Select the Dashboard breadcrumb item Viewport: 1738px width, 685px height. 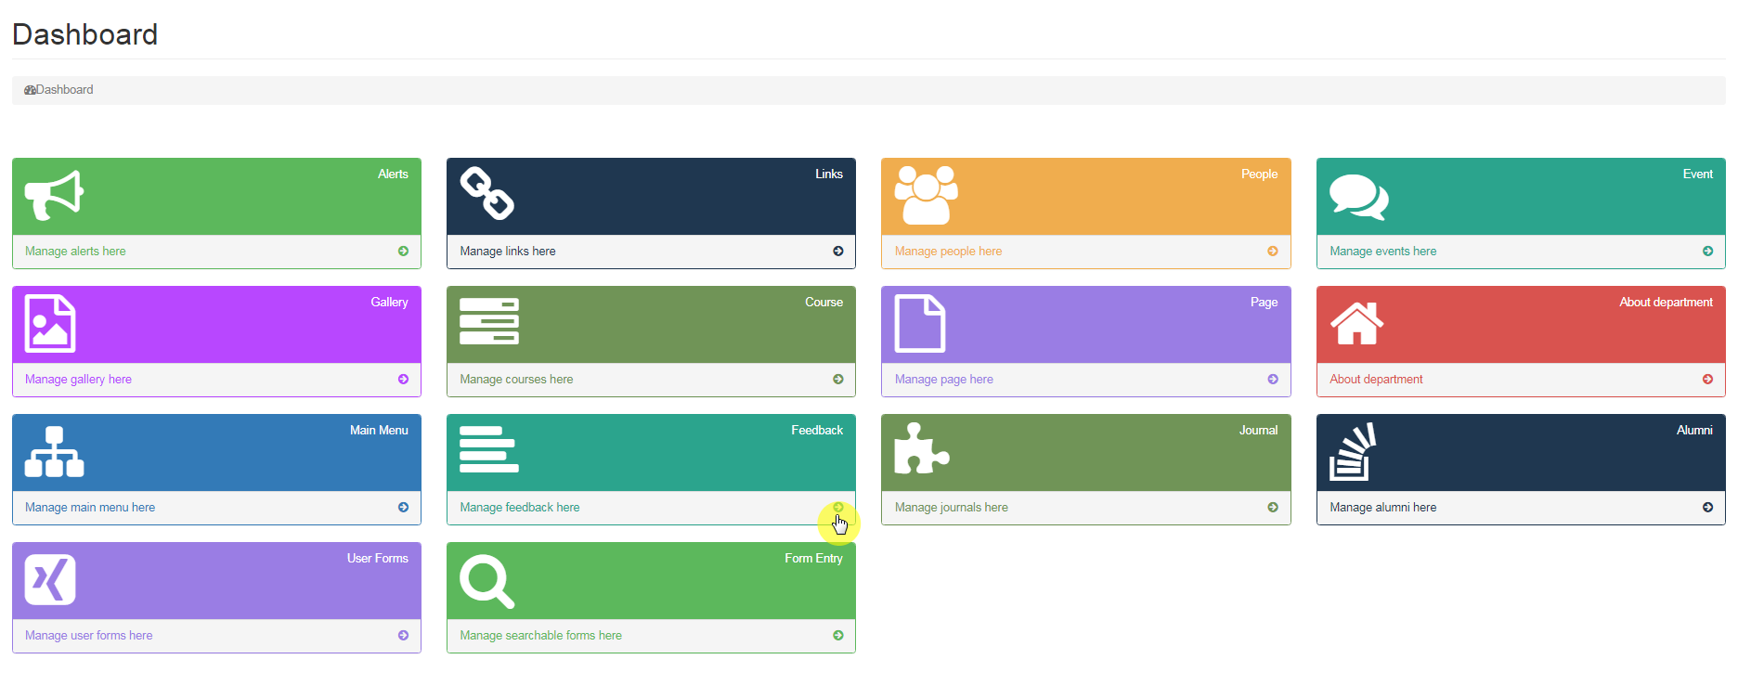point(63,90)
